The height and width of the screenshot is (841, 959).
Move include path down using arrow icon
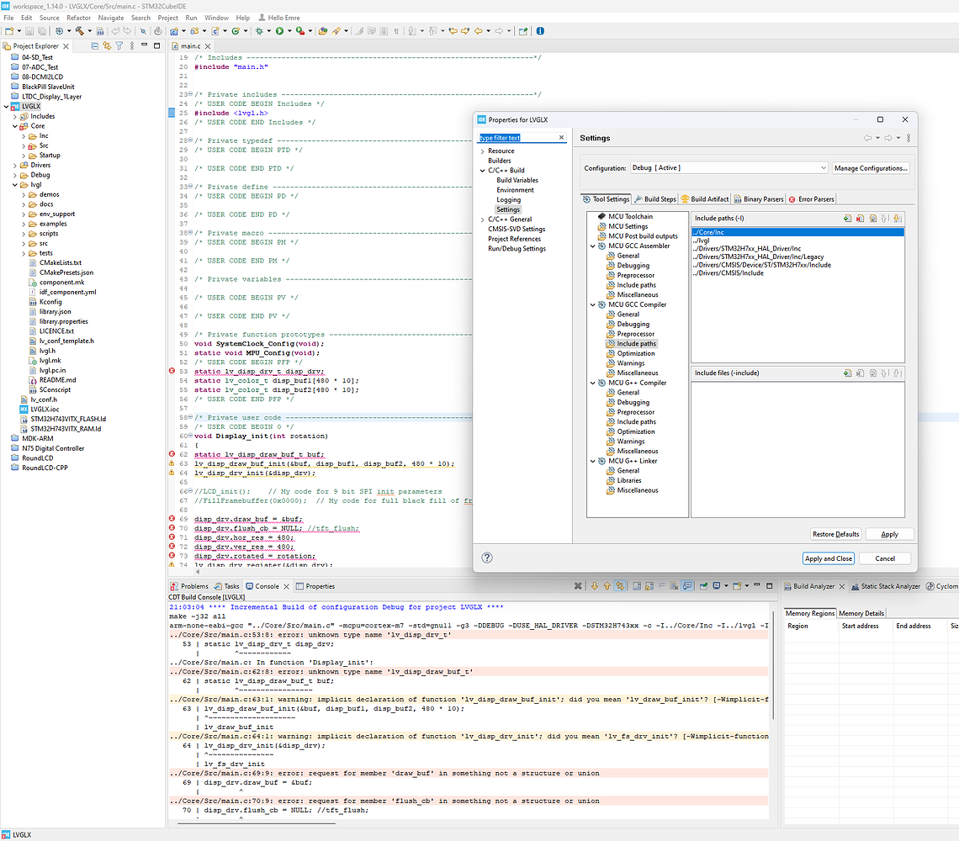pos(898,219)
